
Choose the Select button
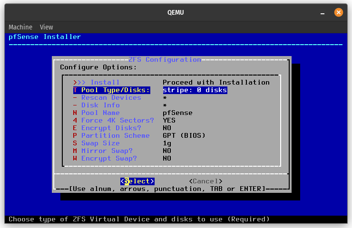tap(137, 181)
